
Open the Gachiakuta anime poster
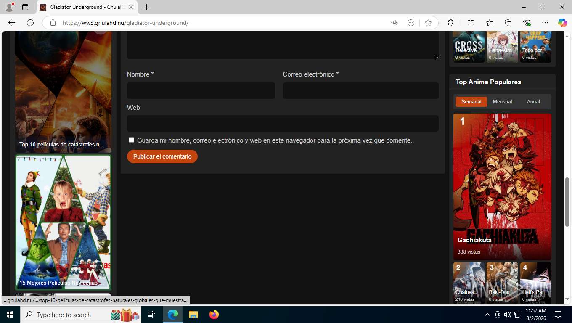502,187
